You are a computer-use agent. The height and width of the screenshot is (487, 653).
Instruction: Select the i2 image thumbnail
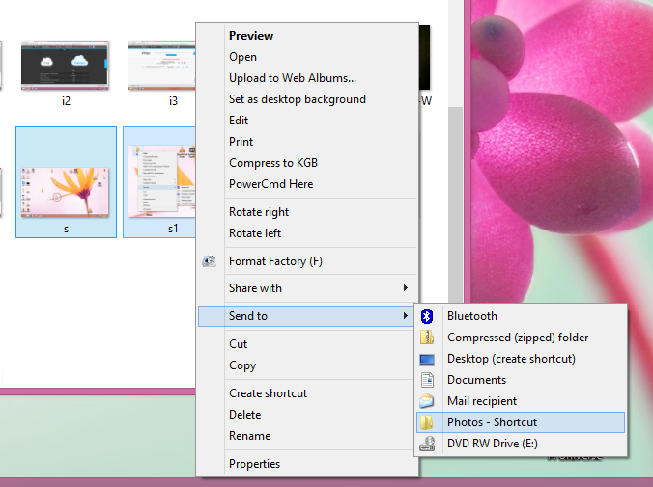65,65
